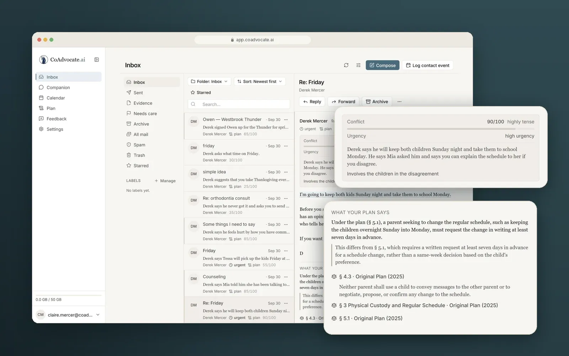The image size is (569, 356).
Task: Open the Needs care folder
Action: pyautogui.click(x=152, y=114)
